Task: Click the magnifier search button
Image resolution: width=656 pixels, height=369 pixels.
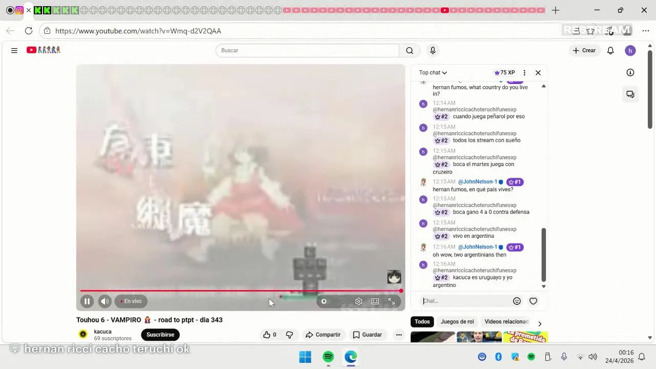Action: 409,50
